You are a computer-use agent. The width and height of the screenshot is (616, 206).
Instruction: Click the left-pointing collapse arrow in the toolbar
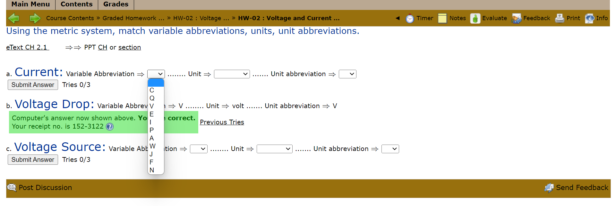click(x=397, y=18)
